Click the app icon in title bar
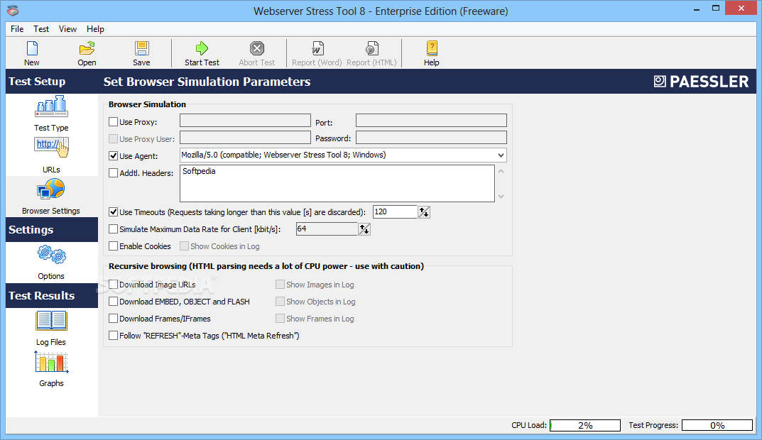 (13, 10)
